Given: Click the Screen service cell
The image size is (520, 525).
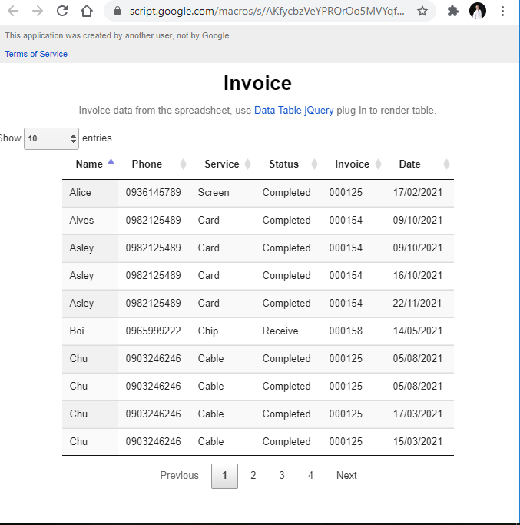Looking at the screenshot, I should point(214,192).
